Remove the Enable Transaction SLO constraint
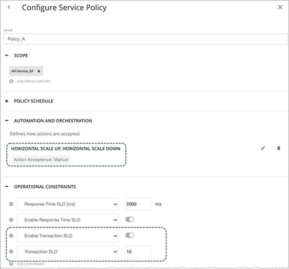289x269 pixels. coord(11,236)
